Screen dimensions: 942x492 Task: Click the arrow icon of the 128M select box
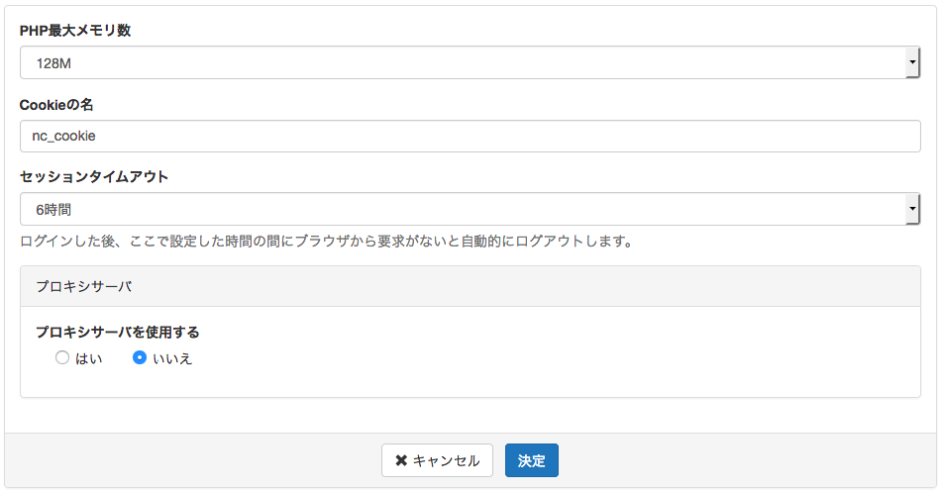pyautogui.click(x=912, y=62)
